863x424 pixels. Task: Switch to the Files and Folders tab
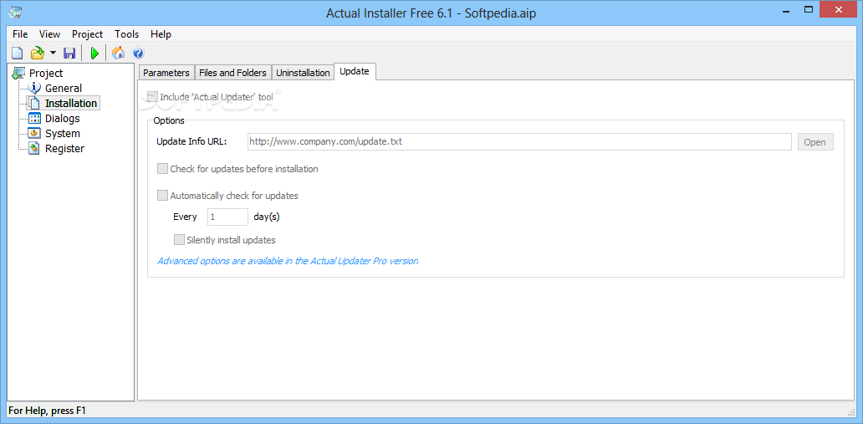pos(232,73)
